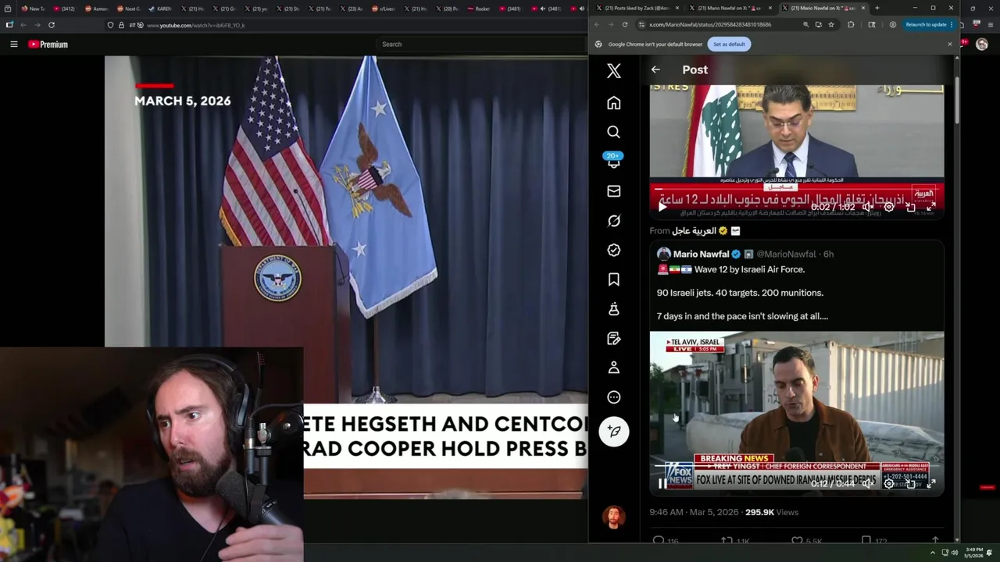Viewport: 1000px width, 562px height.
Task: Open Chrome extensions puzzle icon
Action: click(851, 24)
